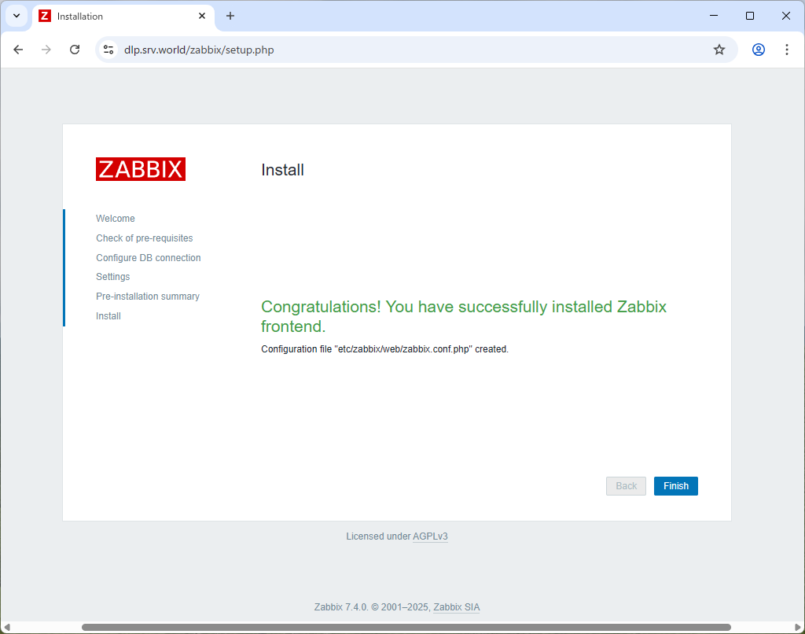Click the Check of pre-requisites step
This screenshot has height=634, width=805.
pyautogui.click(x=145, y=238)
